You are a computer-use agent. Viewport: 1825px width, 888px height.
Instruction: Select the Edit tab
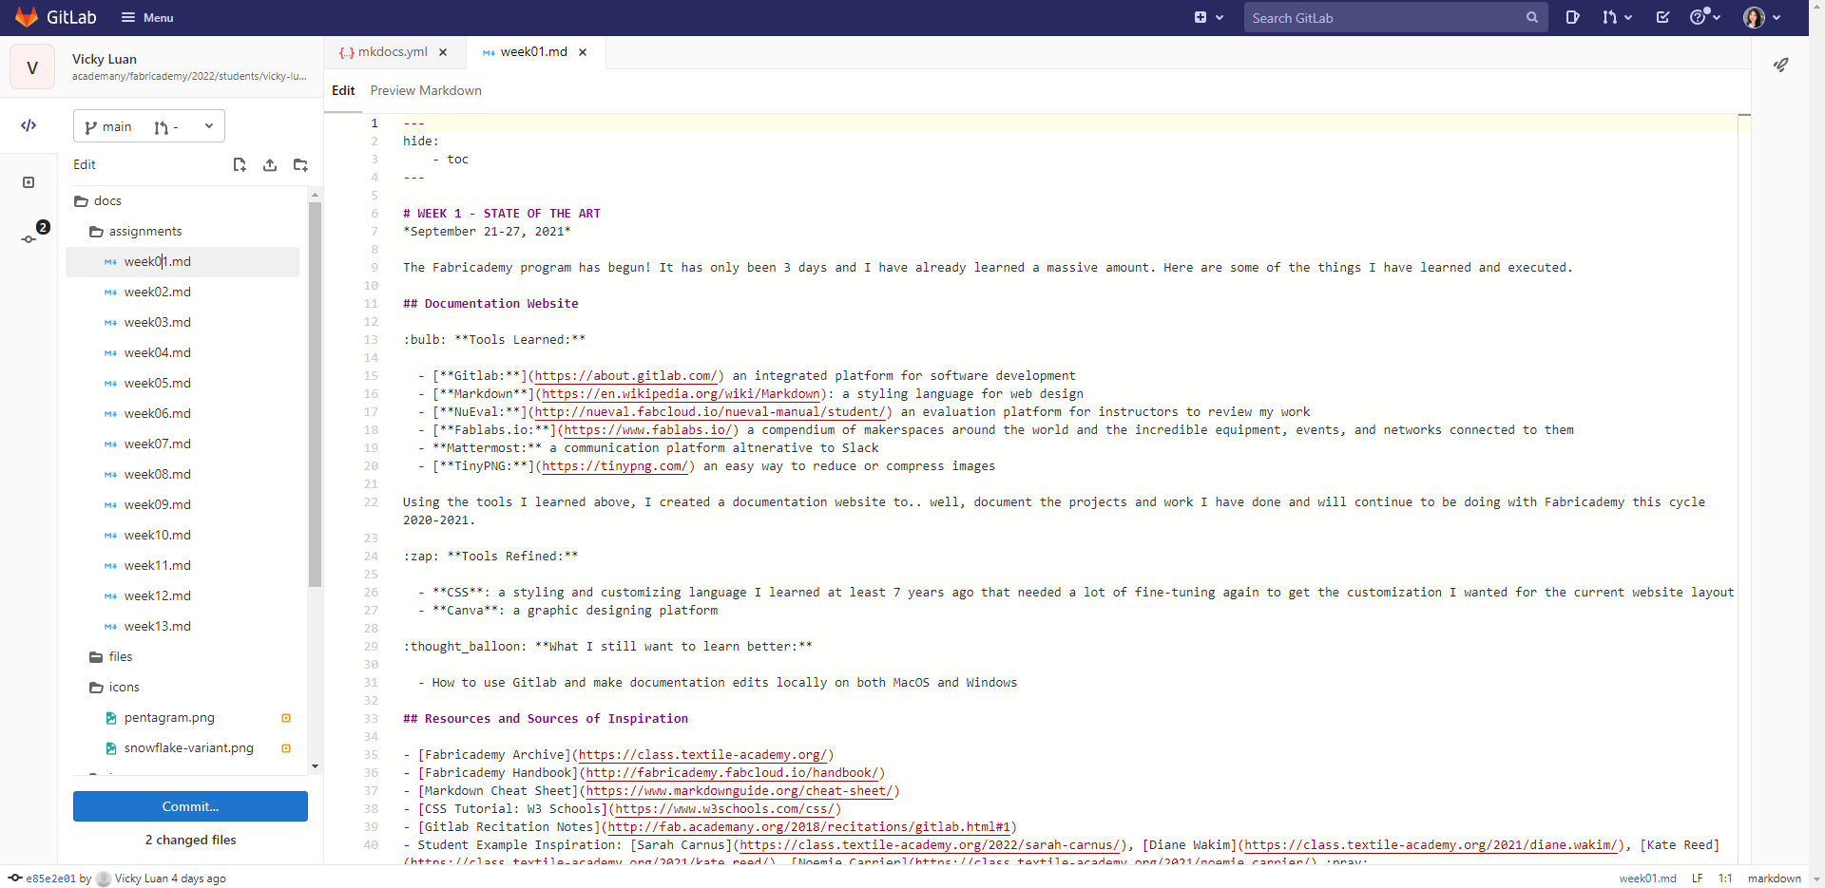(x=343, y=90)
